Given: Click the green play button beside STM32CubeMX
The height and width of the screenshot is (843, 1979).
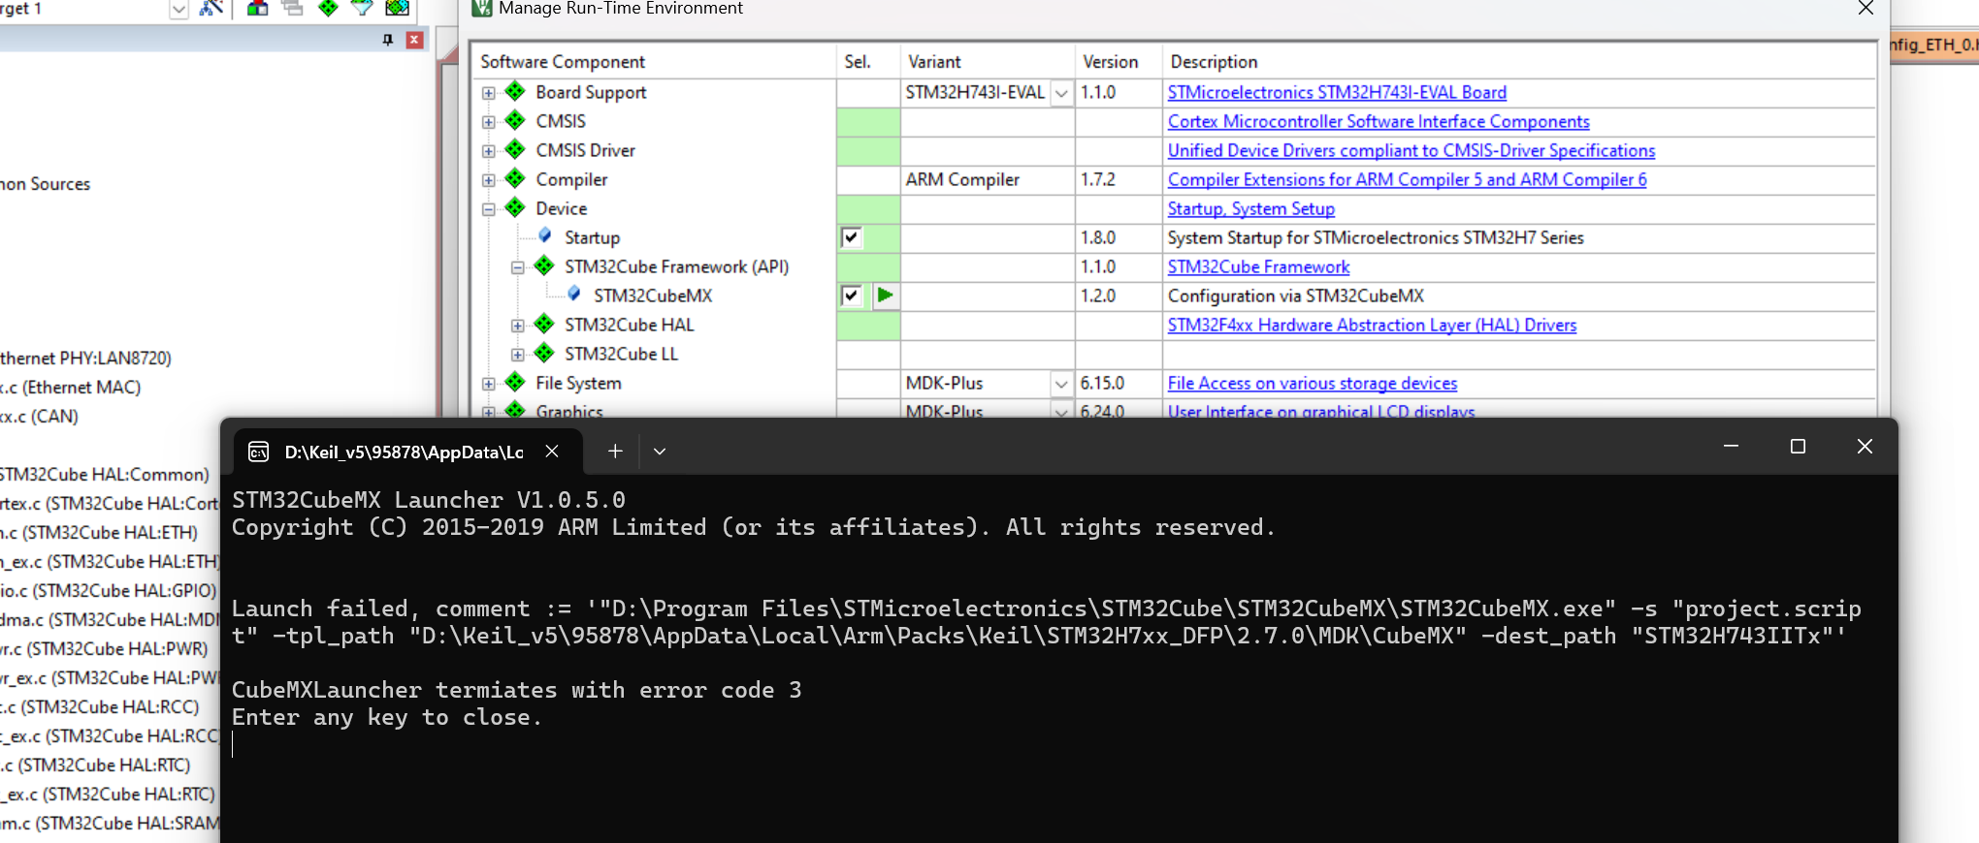Looking at the screenshot, I should pos(885,295).
